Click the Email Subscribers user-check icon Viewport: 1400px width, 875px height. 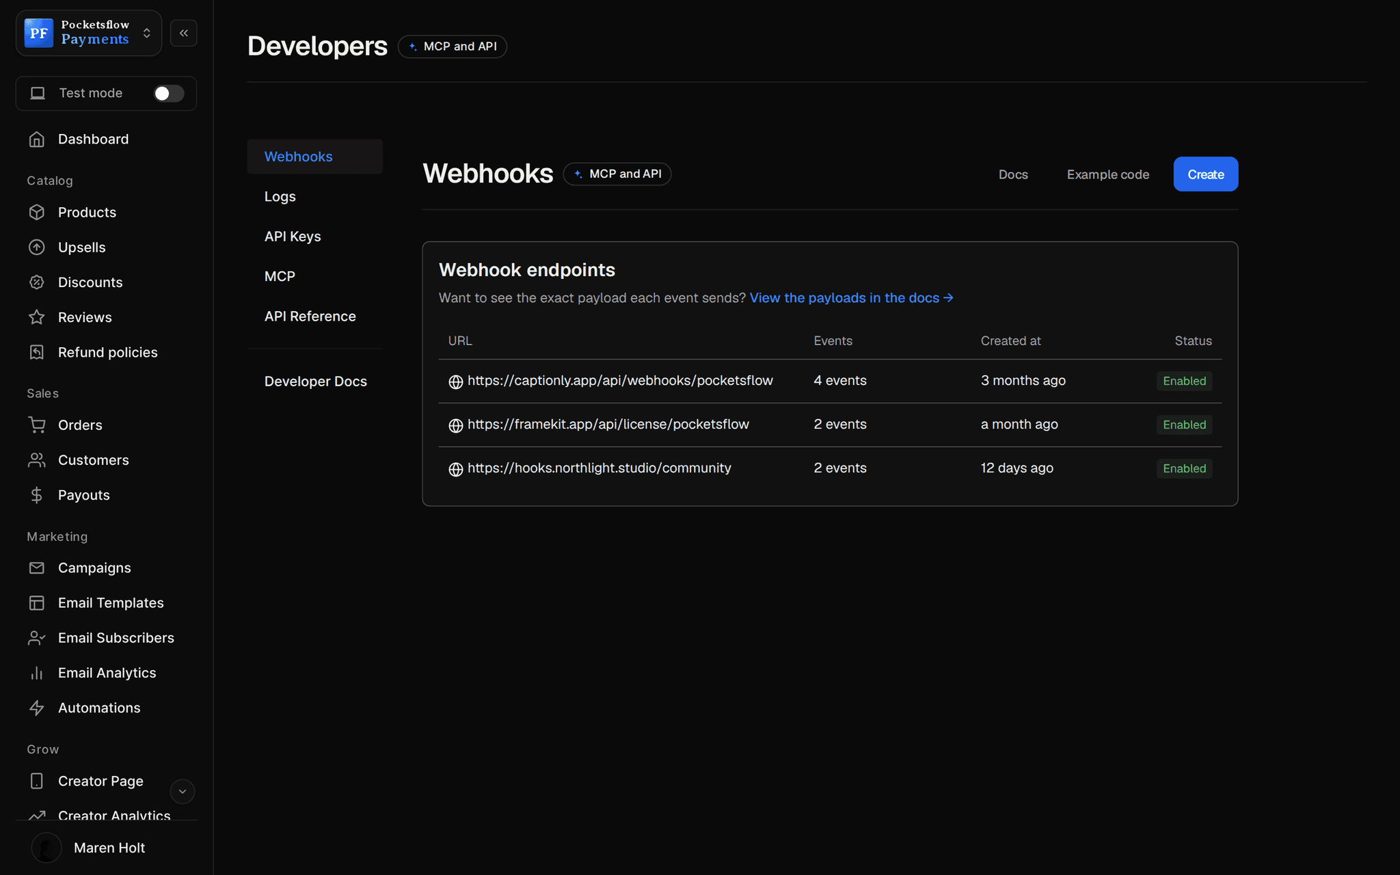point(37,638)
